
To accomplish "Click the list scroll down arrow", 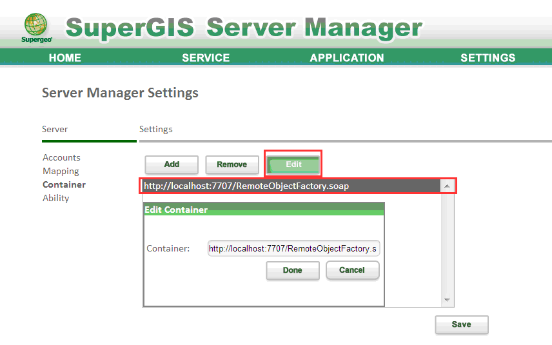I will coord(447,300).
